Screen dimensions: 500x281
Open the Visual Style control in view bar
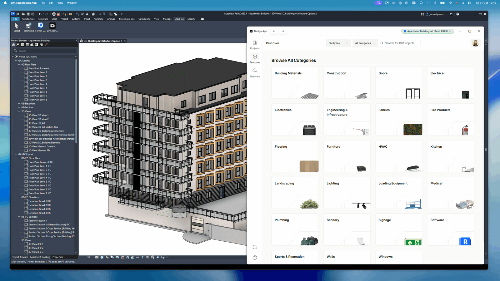pyautogui.click(x=102, y=257)
